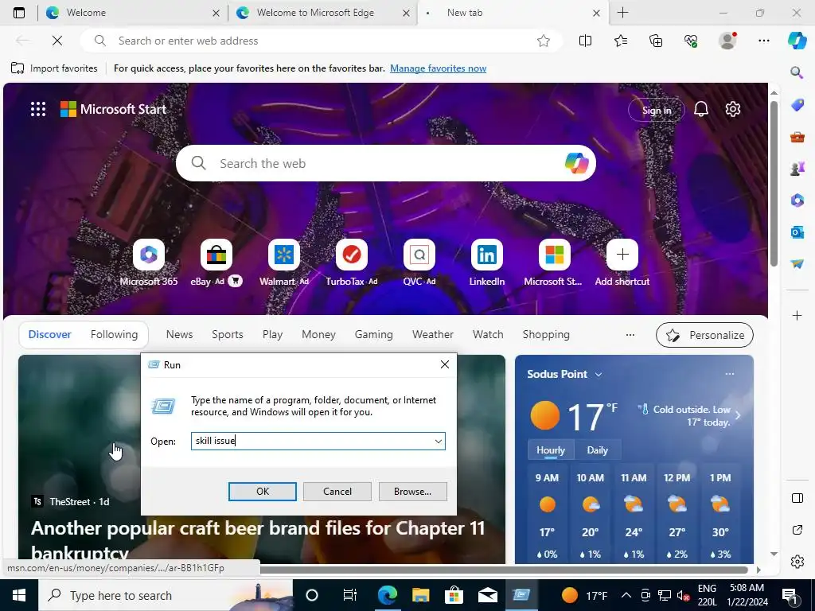Open the News category
The width and height of the screenshot is (815, 611).
(x=179, y=335)
